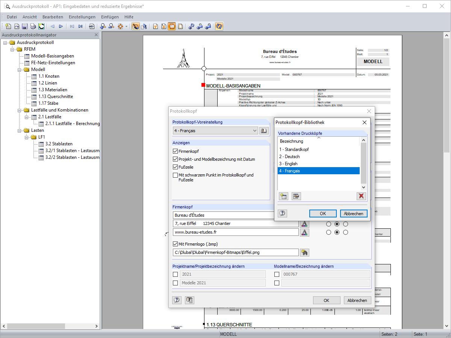Open the Hilfe menu
The height and width of the screenshot is (338, 451).
tap(129, 17)
